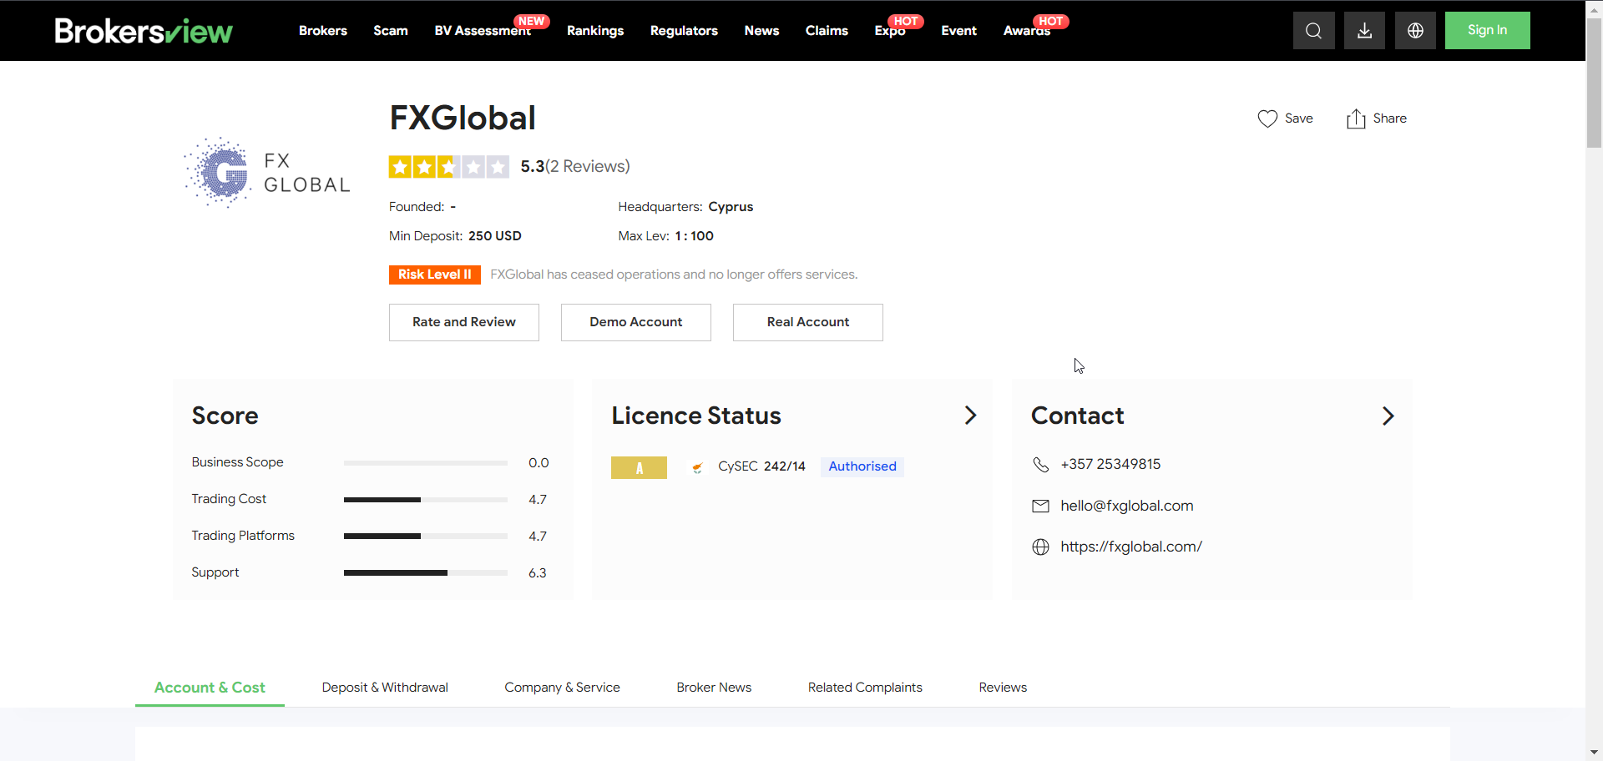Expand the Contact section chevron arrow
The width and height of the screenshot is (1603, 761).
pos(1388,416)
